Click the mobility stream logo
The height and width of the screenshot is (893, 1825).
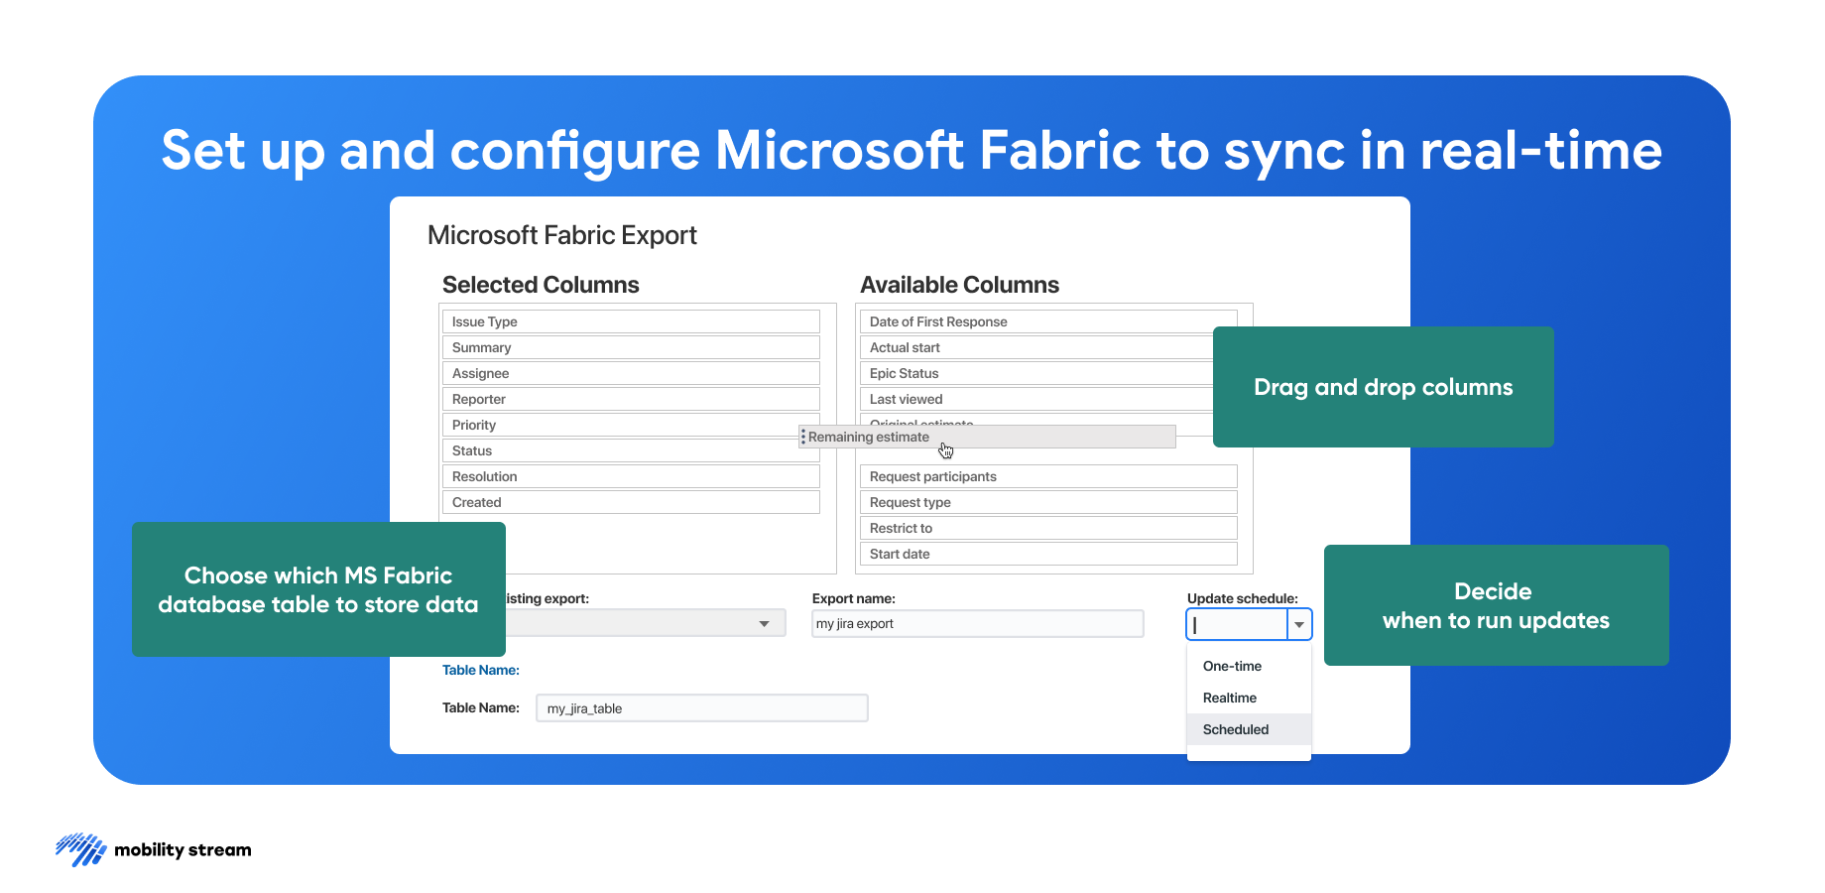[154, 849]
